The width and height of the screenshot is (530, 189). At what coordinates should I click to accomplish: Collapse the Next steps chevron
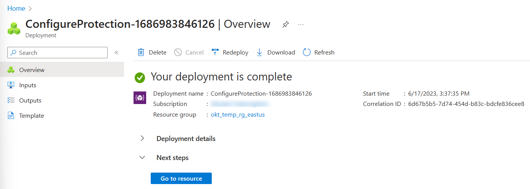(x=142, y=157)
